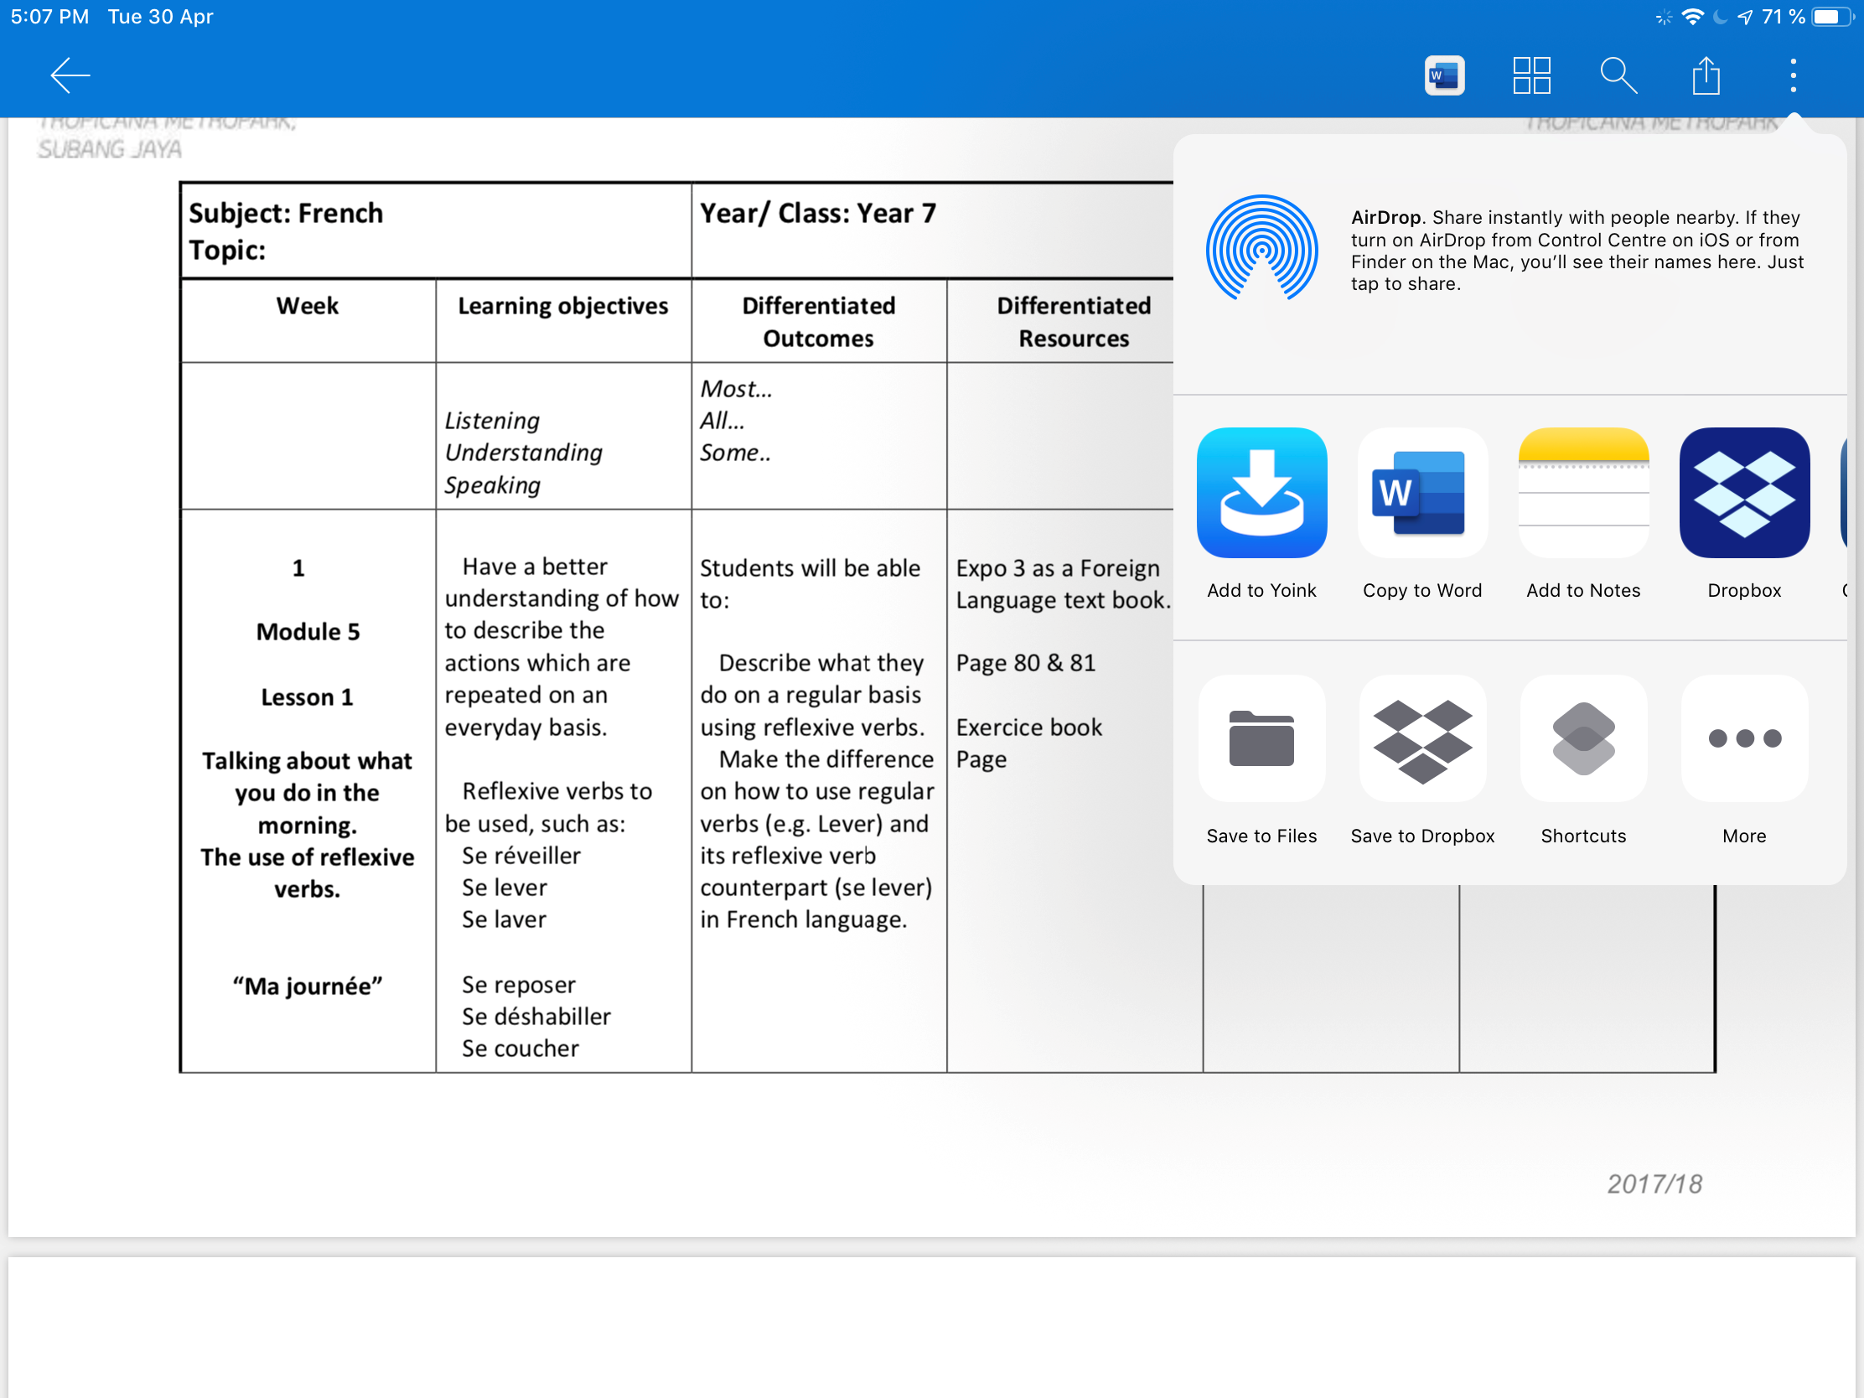This screenshot has height=1398, width=1864.
Task: Tap 'Se réveiller' verb
Action: click(520, 856)
